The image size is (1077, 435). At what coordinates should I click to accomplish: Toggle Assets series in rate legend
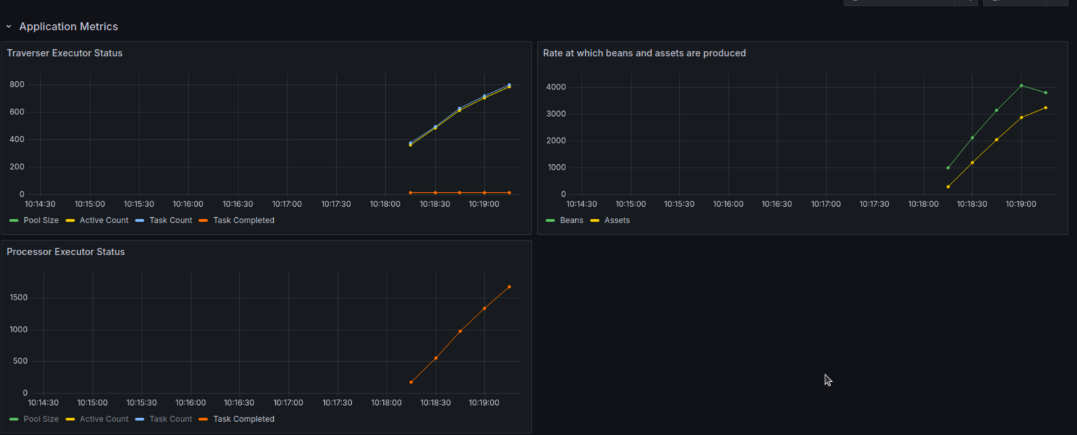point(617,220)
